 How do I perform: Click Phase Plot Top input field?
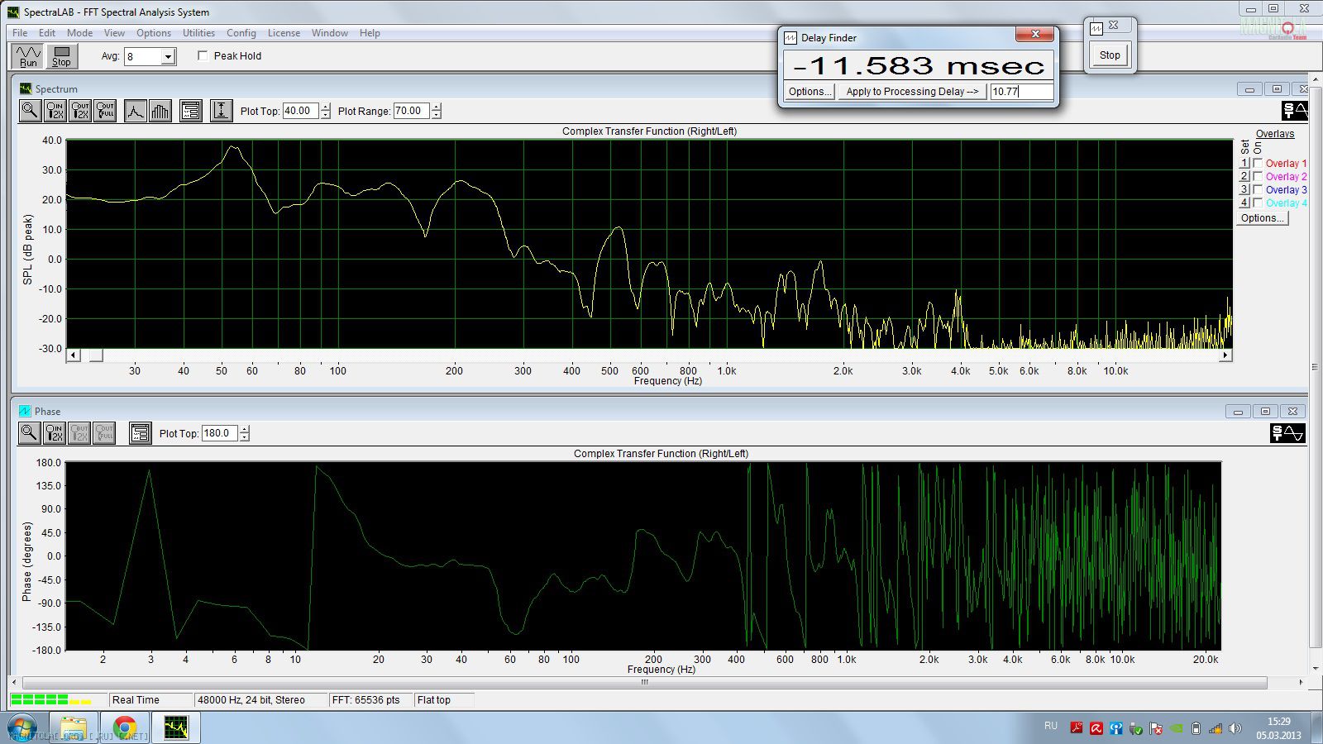click(x=219, y=433)
